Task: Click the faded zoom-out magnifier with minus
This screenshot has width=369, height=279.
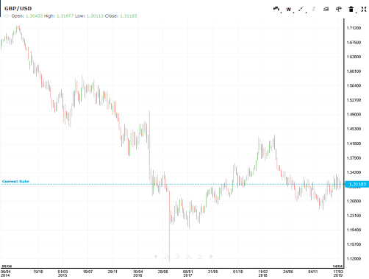Action: pyautogui.click(x=178, y=256)
